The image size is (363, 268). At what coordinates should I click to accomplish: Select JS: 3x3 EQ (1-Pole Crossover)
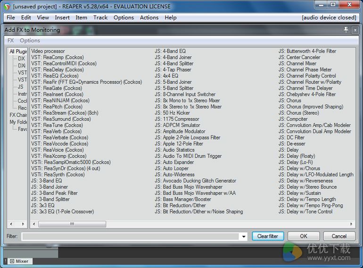click(63, 211)
